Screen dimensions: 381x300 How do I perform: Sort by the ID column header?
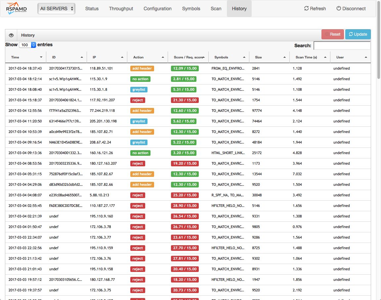pos(66,57)
